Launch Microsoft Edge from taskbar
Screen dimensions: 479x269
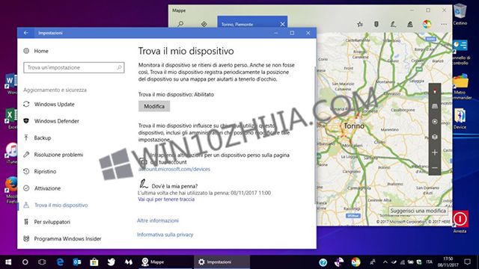click(60, 262)
